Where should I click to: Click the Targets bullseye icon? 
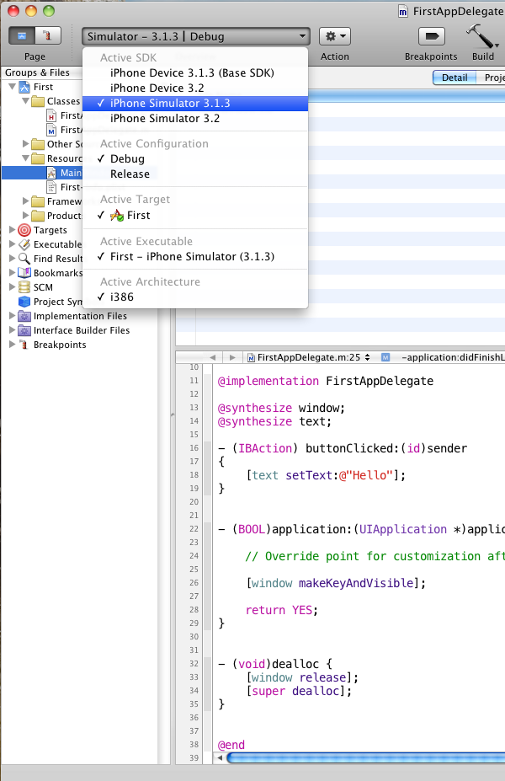coord(24,230)
